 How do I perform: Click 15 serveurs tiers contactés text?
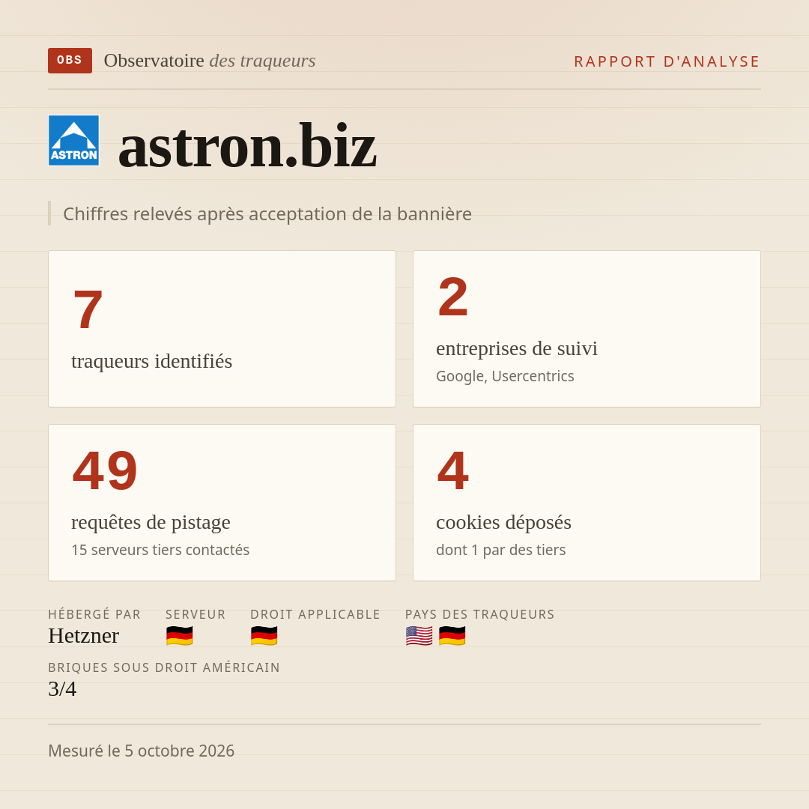[x=160, y=550]
